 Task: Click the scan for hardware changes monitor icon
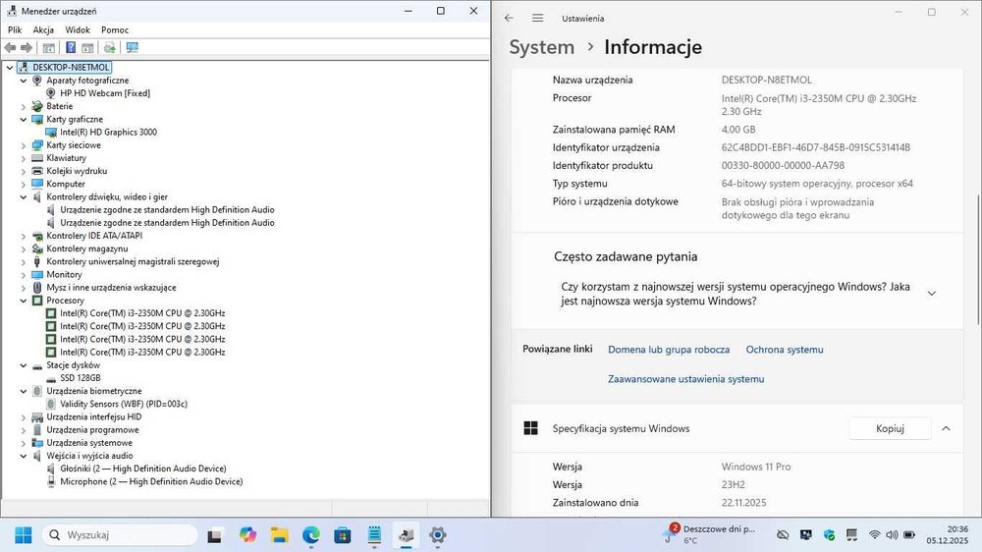(133, 47)
